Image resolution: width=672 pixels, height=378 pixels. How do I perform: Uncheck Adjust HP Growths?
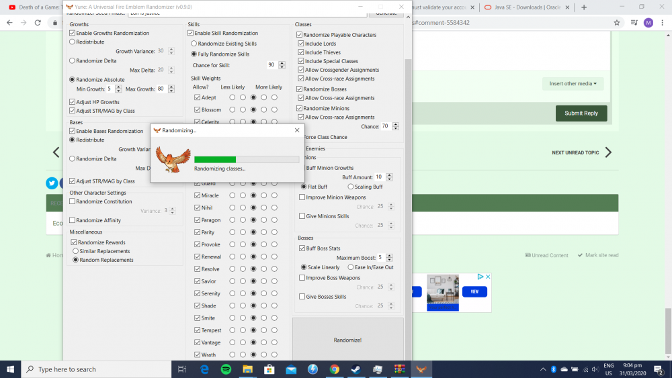[73, 102]
